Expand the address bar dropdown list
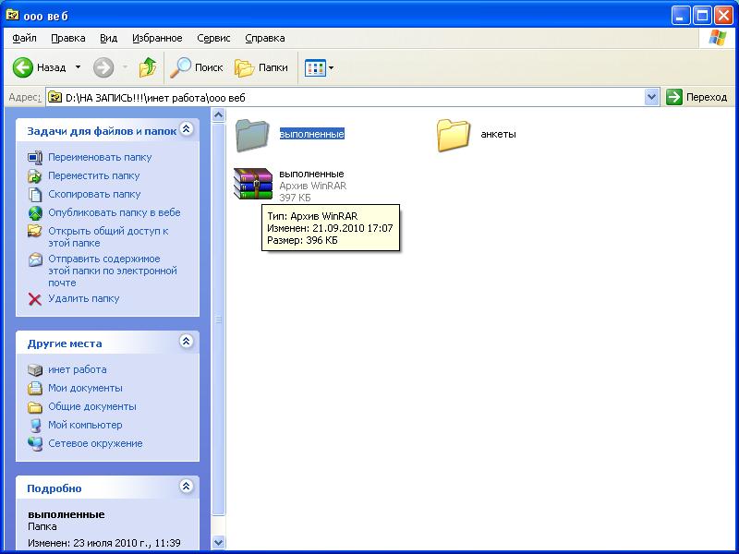Viewport: 739px width, 554px height. pos(651,98)
